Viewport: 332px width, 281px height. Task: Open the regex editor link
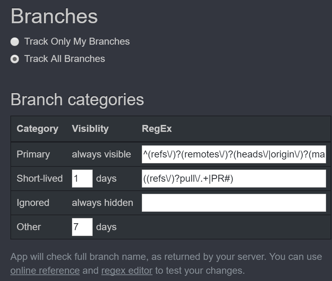pos(127,270)
